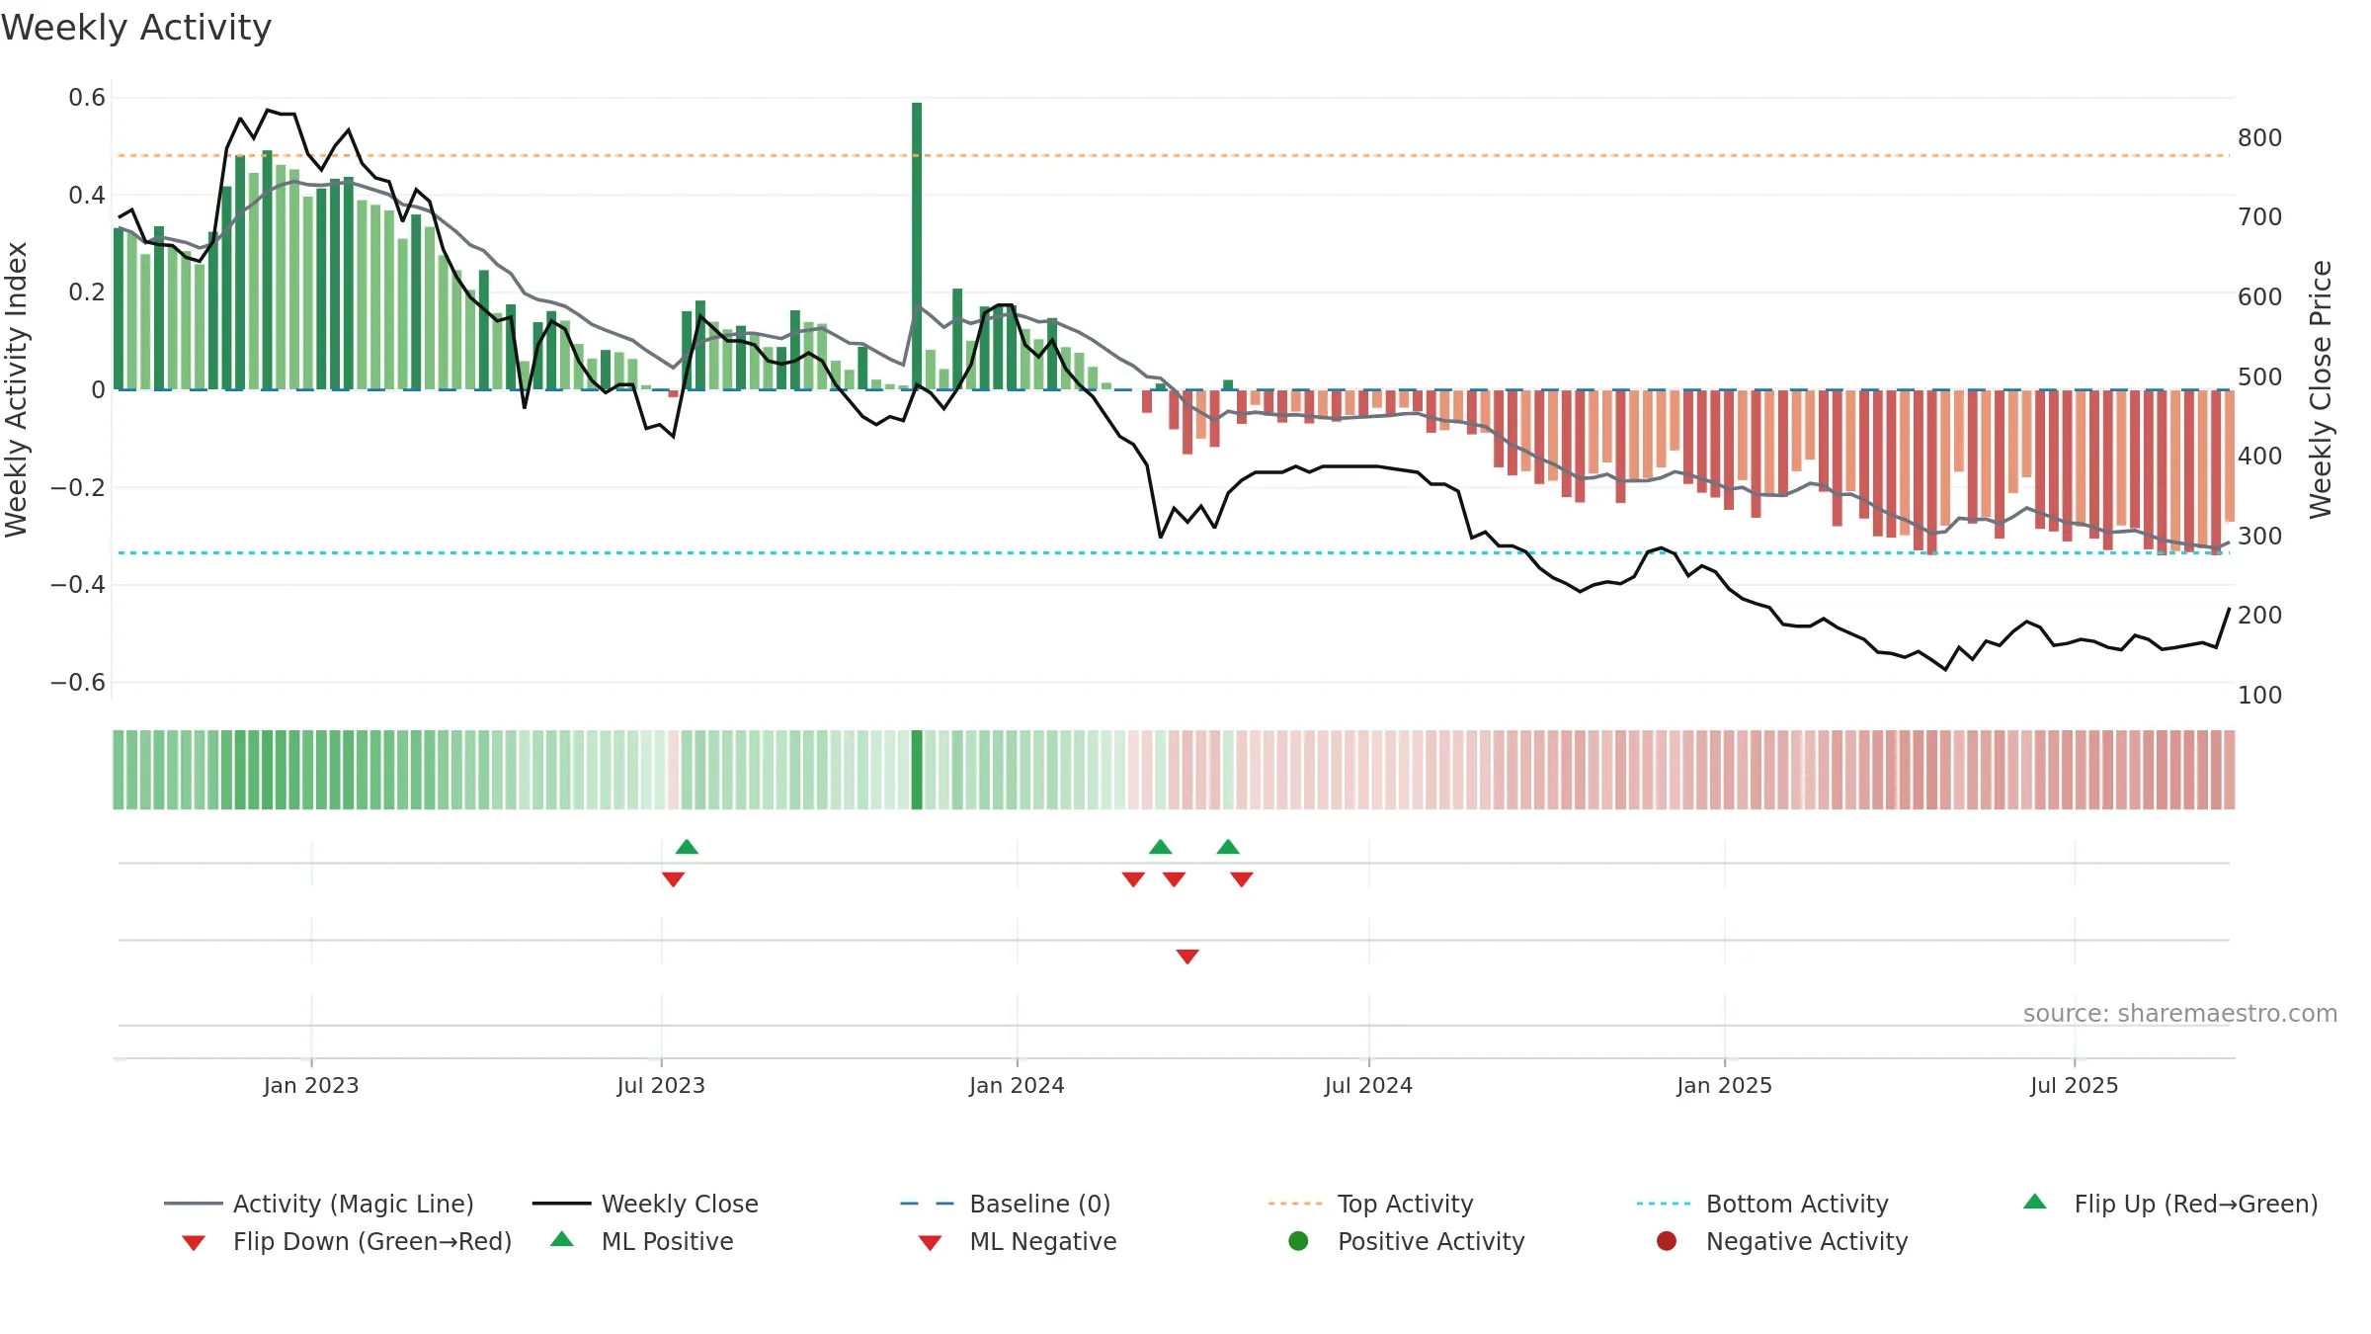
Task: Click the Jan 2023 axis label
Action: 311,1086
